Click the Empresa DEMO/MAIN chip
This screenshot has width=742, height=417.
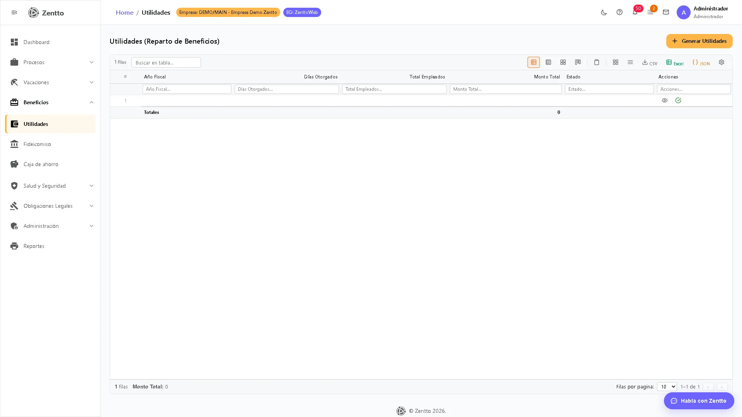[228, 12]
